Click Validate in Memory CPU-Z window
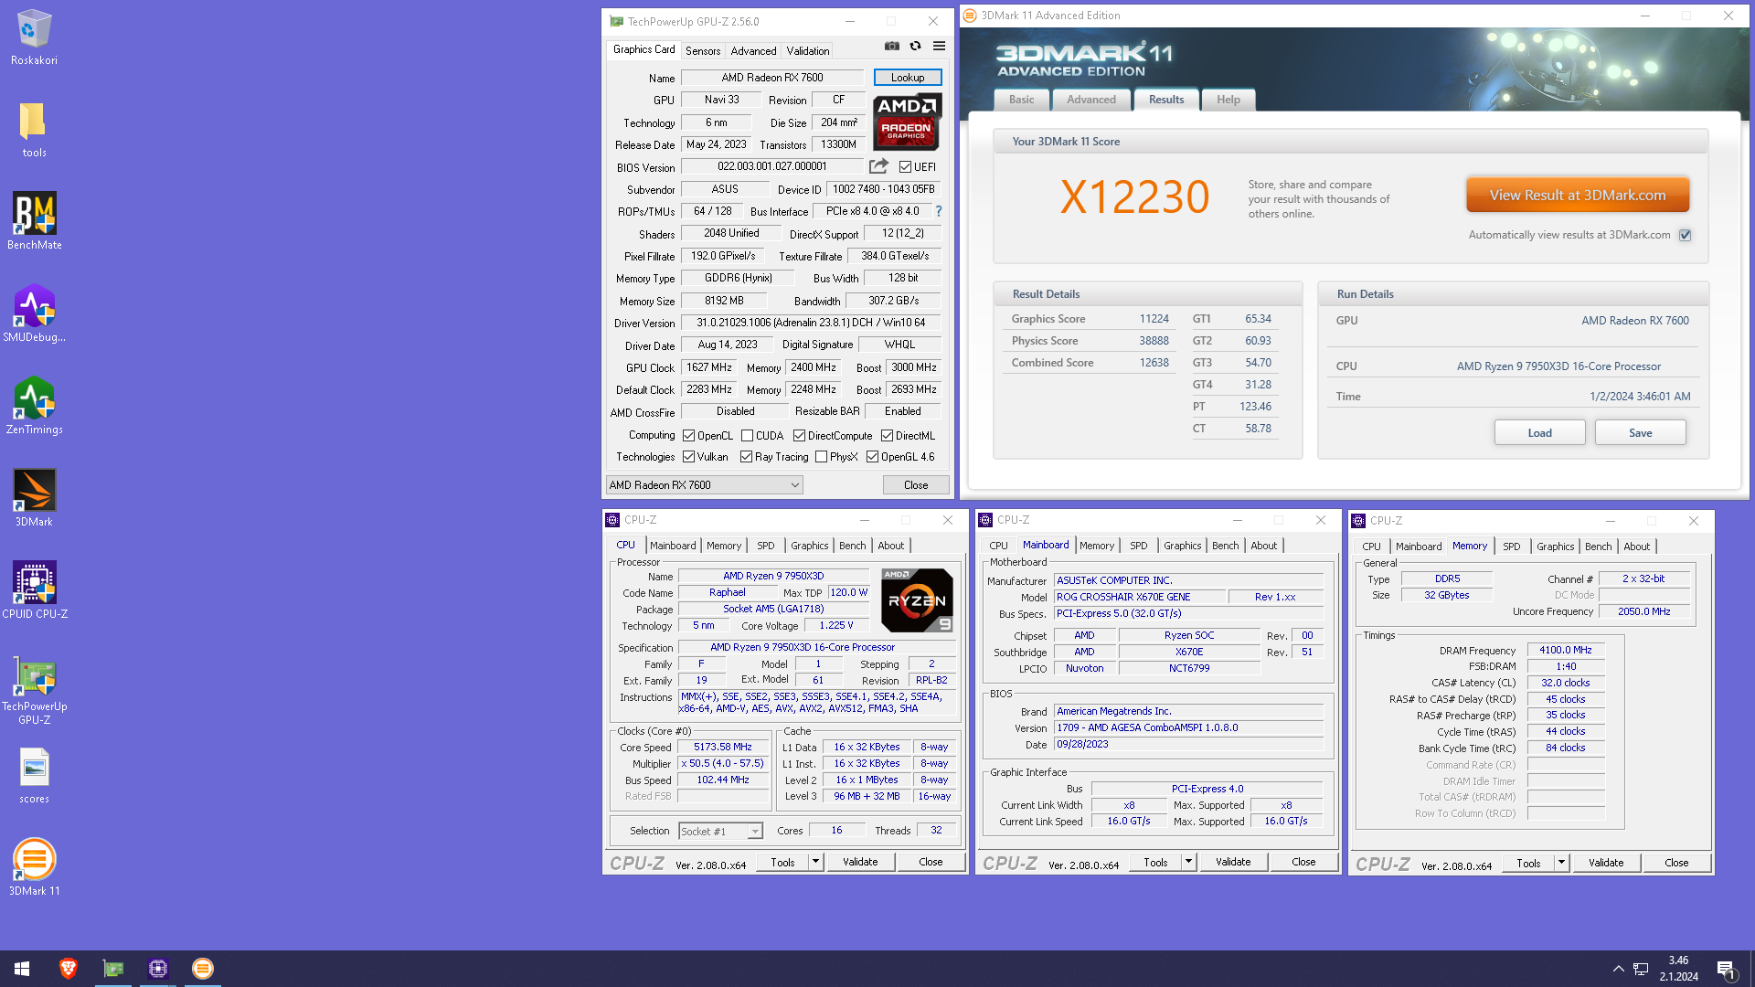The height and width of the screenshot is (987, 1755). tap(1606, 863)
